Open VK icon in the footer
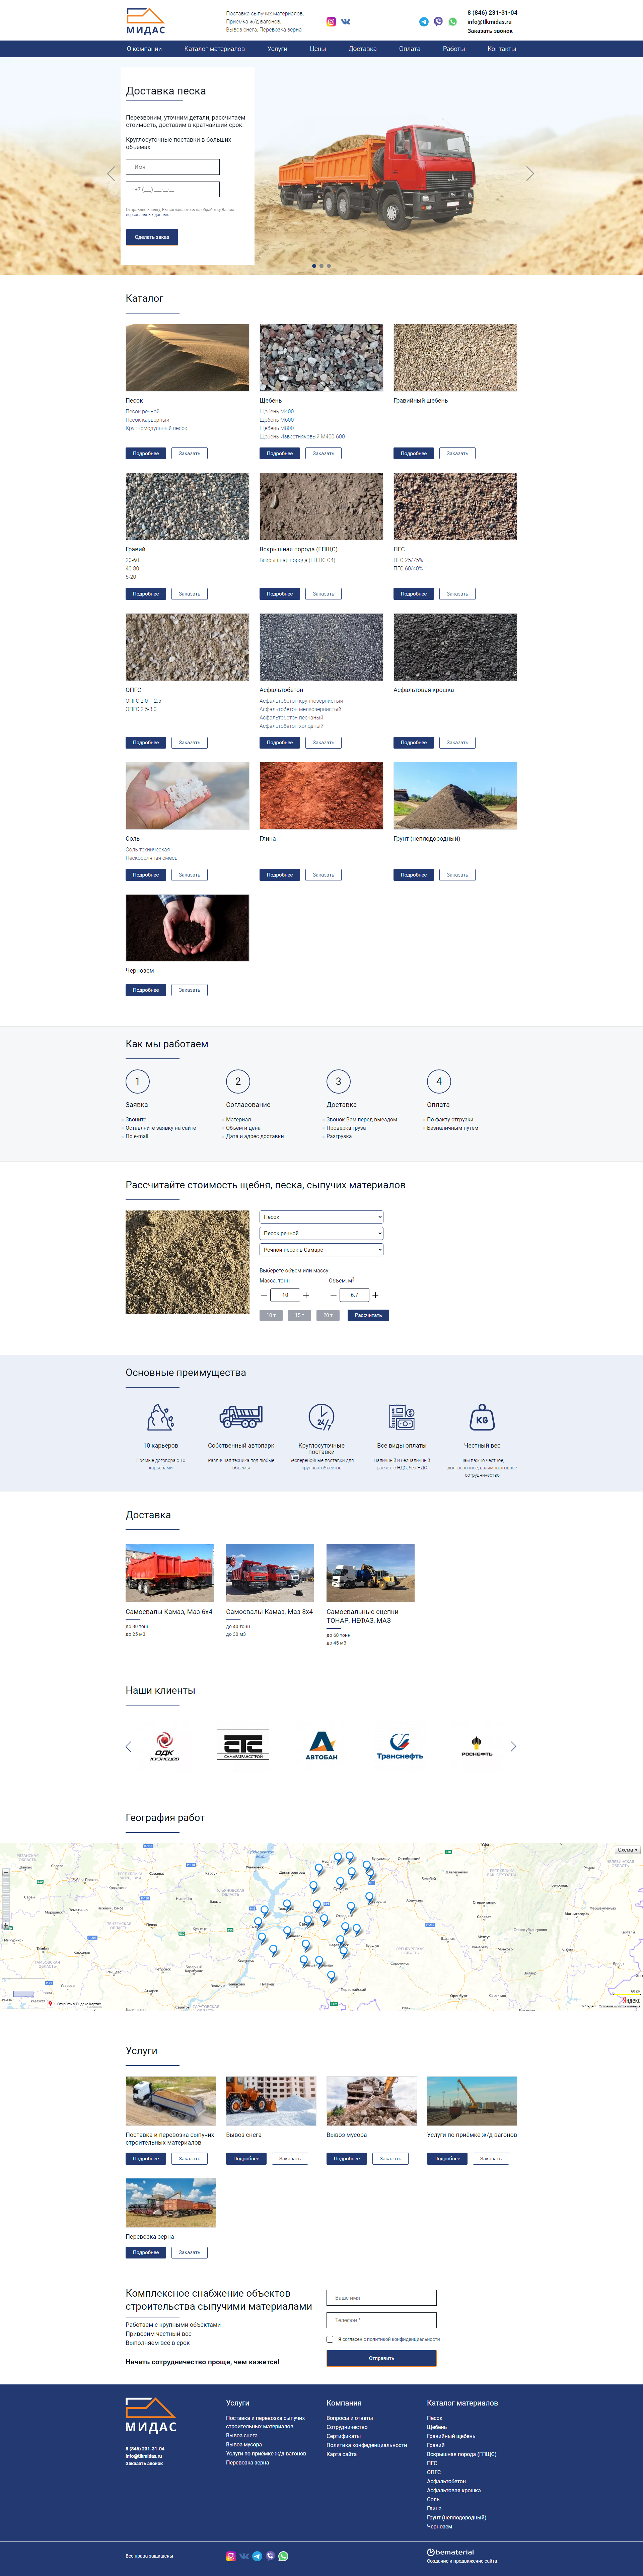Viewport: 643px width, 2576px height. tap(244, 2556)
